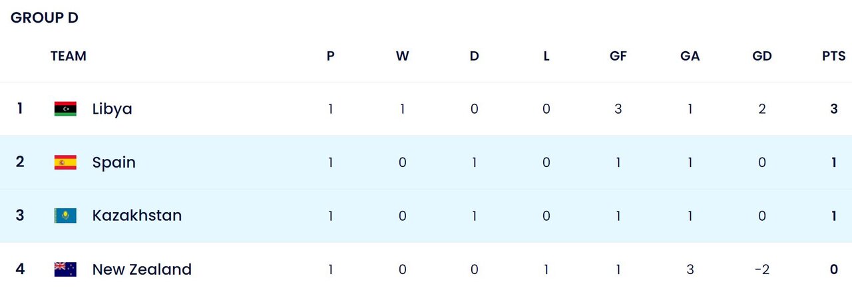Click New Zealand's points value of 0

tap(833, 269)
